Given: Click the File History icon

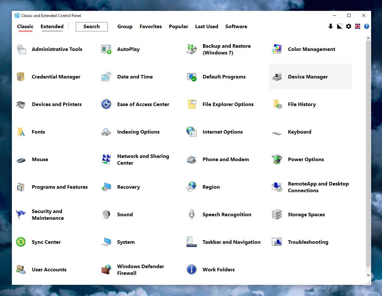Looking at the screenshot, I should [277, 104].
